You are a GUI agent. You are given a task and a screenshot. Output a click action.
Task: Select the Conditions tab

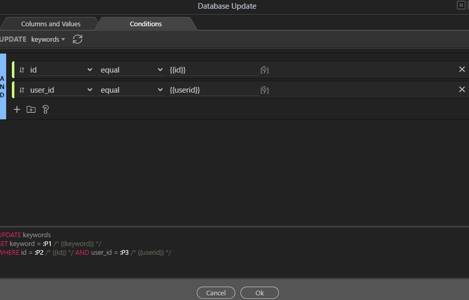tap(145, 24)
